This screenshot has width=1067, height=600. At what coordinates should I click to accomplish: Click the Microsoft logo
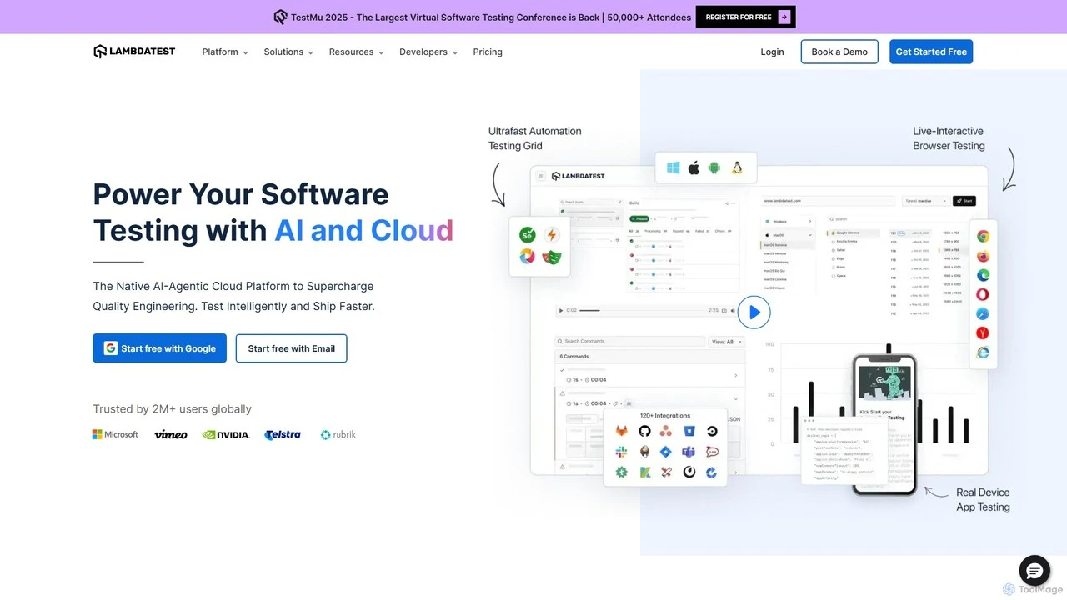115,434
